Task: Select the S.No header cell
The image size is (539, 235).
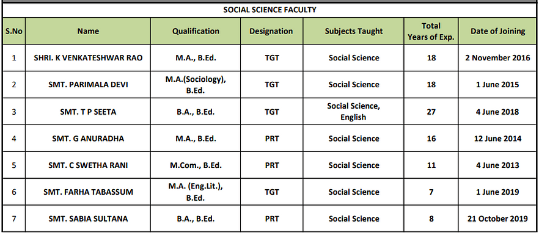Action: (13, 31)
